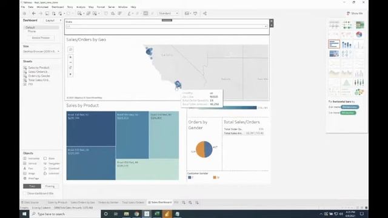The height and width of the screenshot is (218, 388).
Task: Click the Presentation Mode toolbar icon
Action: pyautogui.click(x=195, y=13)
